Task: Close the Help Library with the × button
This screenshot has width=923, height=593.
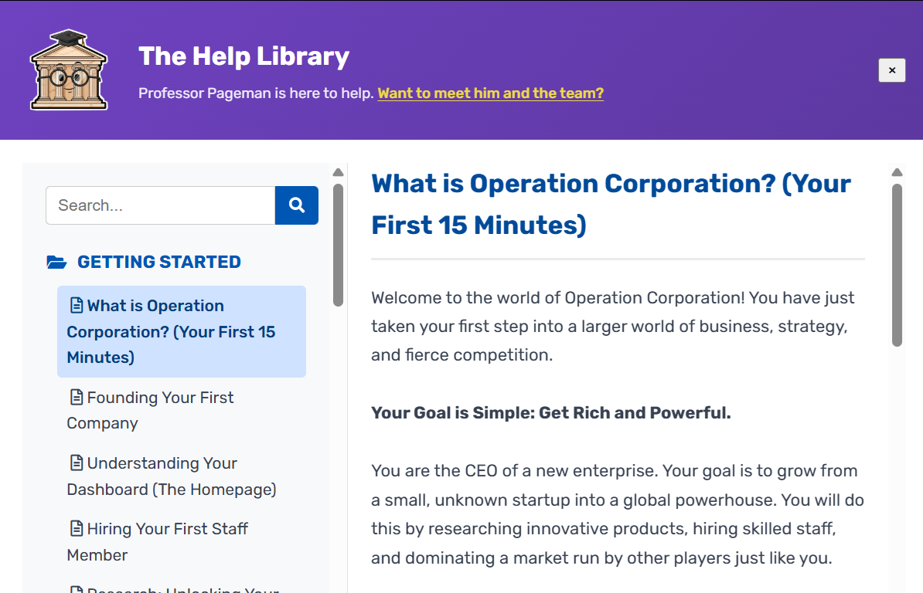Action: 891,70
